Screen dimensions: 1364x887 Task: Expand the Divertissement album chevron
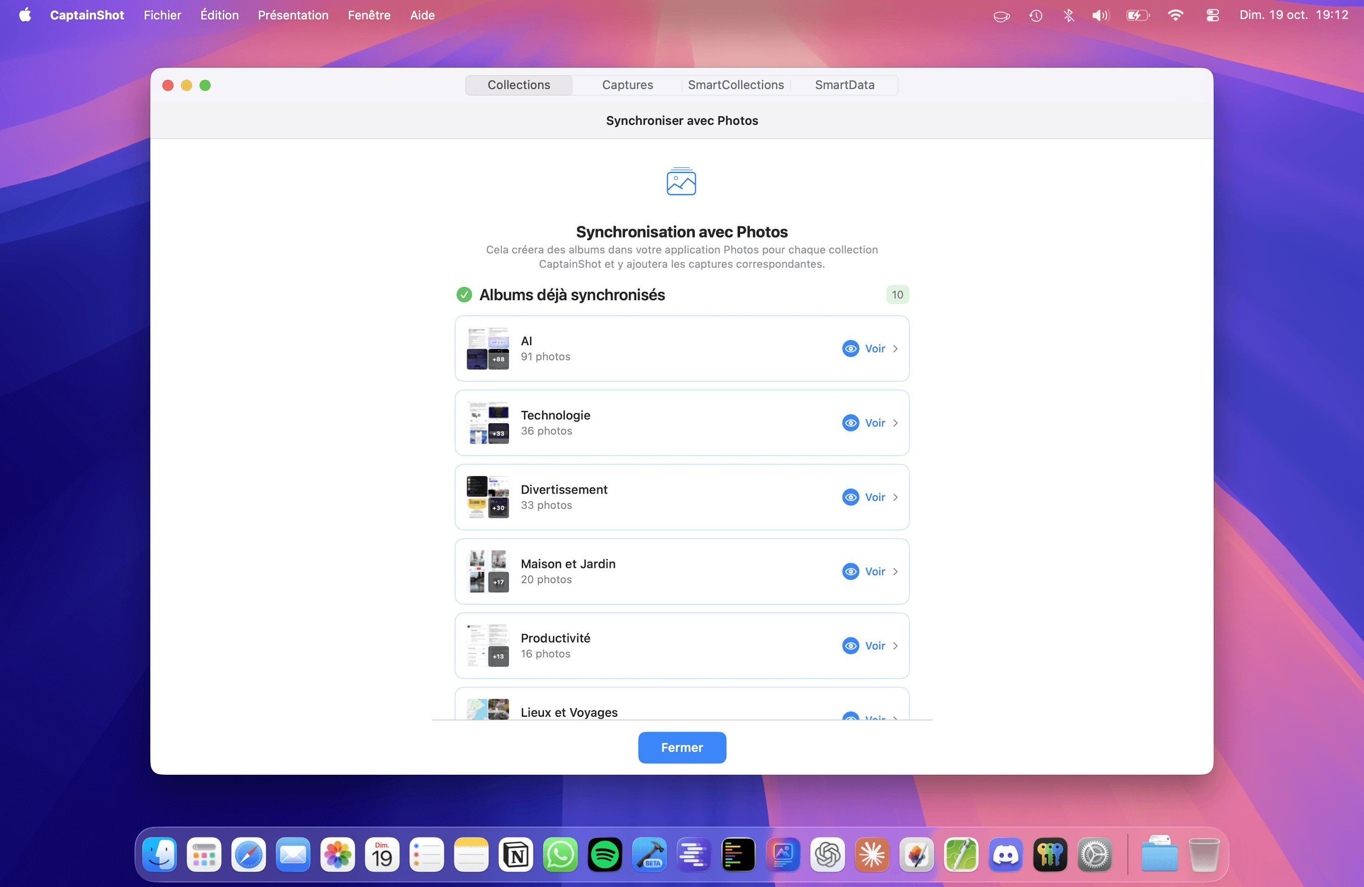pos(895,497)
